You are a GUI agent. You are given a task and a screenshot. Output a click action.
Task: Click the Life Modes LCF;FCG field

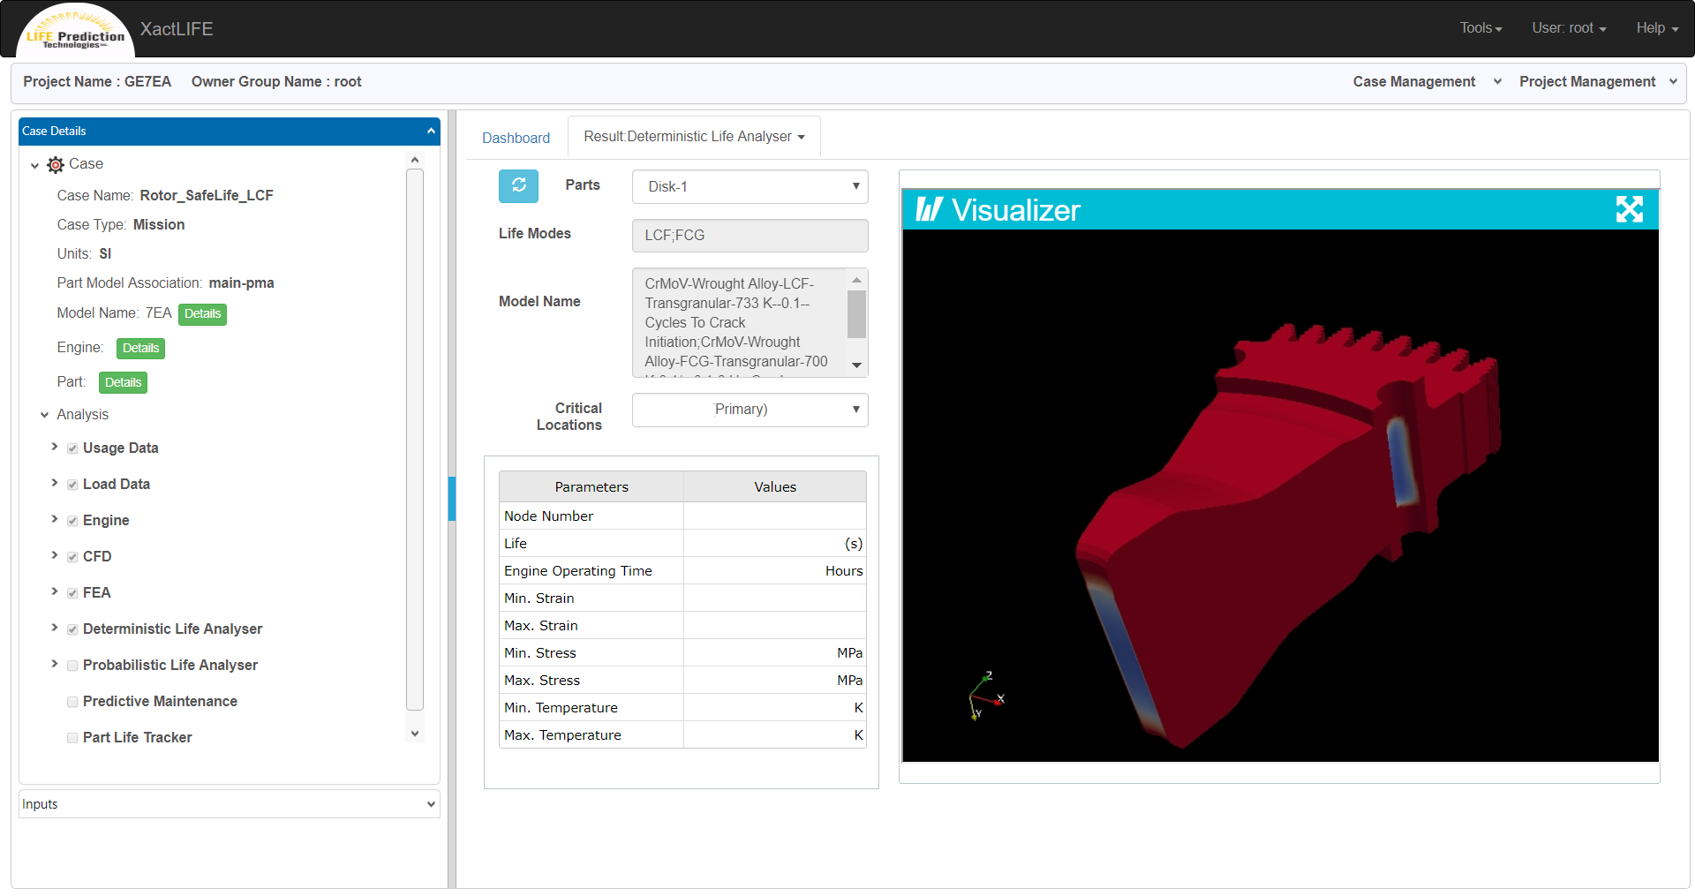pyautogui.click(x=750, y=236)
